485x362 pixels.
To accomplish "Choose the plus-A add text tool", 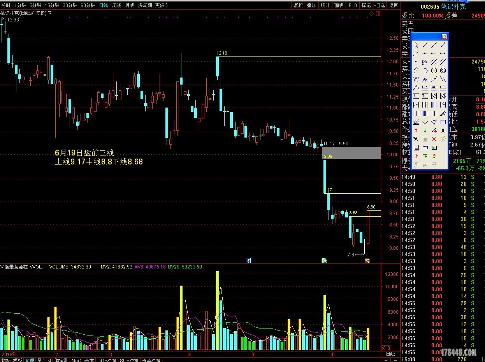I will coord(416,139).
